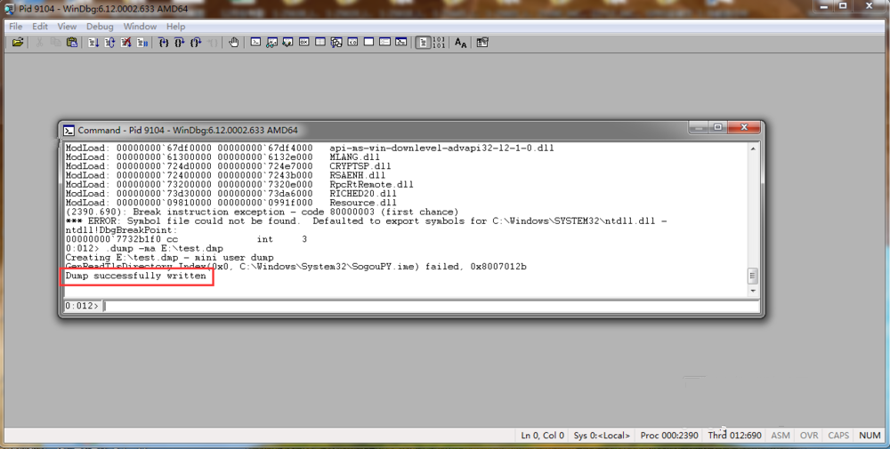Open the Registers window toolbar icon
This screenshot has width=890, height=449.
click(304, 42)
